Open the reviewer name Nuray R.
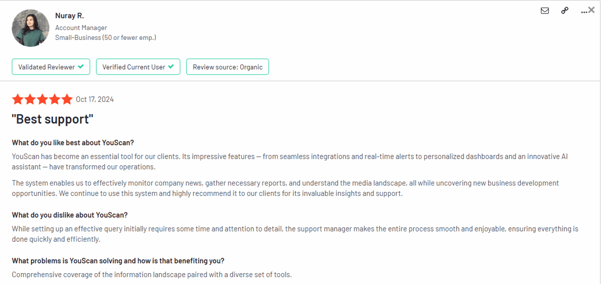The image size is (601, 284). 69,15
